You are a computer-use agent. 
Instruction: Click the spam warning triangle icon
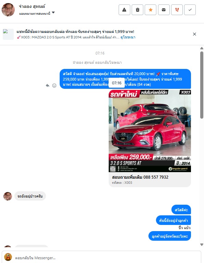[124, 10]
